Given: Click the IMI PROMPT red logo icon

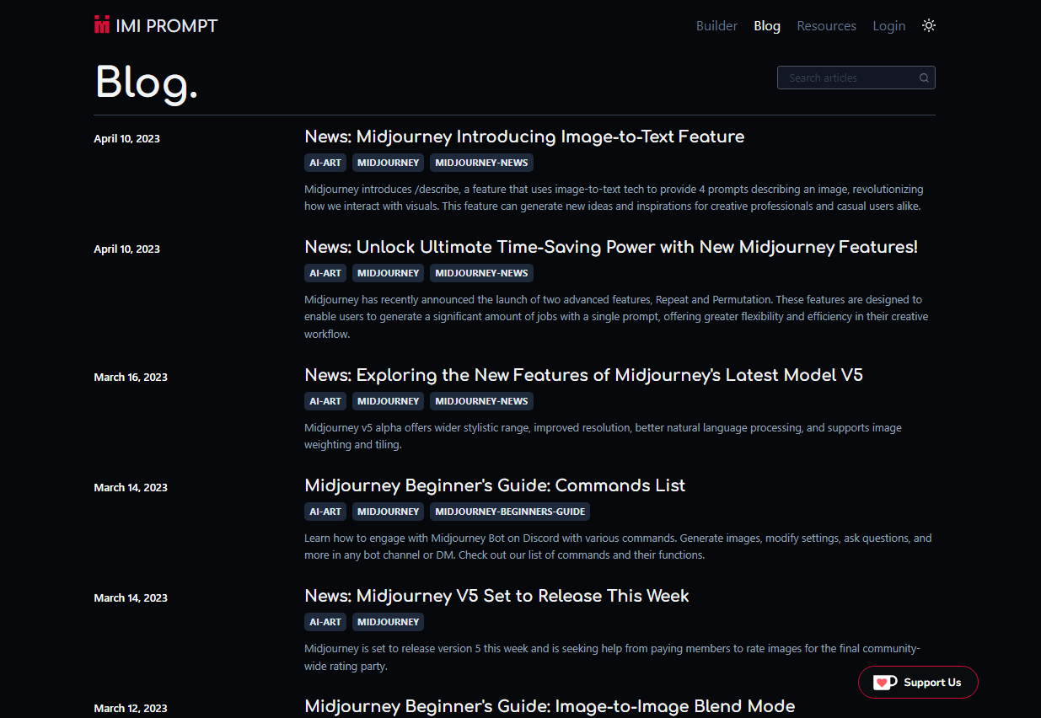Looking at the screenshot, I should pos(102,25).
